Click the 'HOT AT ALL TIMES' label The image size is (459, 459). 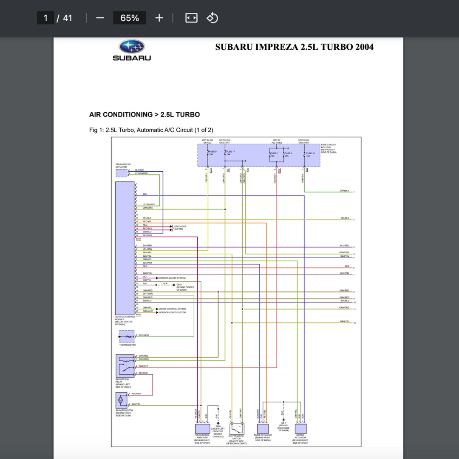(277, 142)
